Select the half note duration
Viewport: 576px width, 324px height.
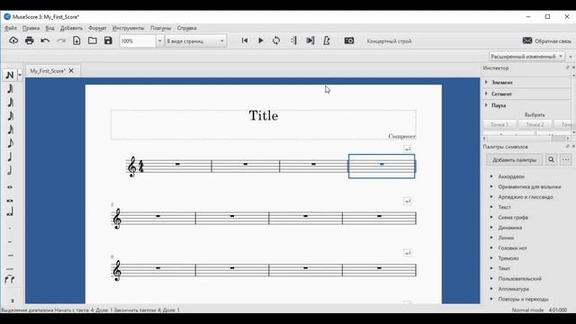click(x=10, y=170)
